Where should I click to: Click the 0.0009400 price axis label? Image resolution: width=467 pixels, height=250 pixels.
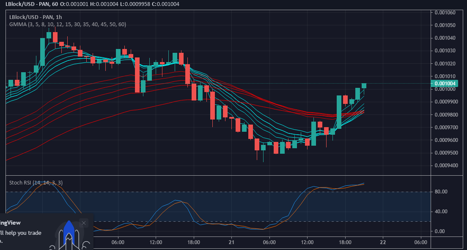coord(446,166)
